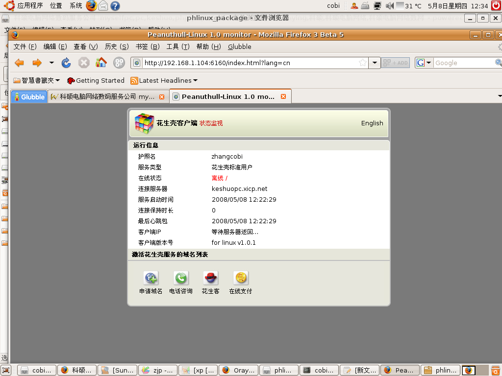Switch to the [xp [... taskbar item
Image resolution: width=502 pixels, height=376 pixels.
point(198,370)
